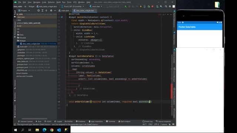Collapse the Widget folder in project tree
This screenshot has height=133, width=237.
21,41
